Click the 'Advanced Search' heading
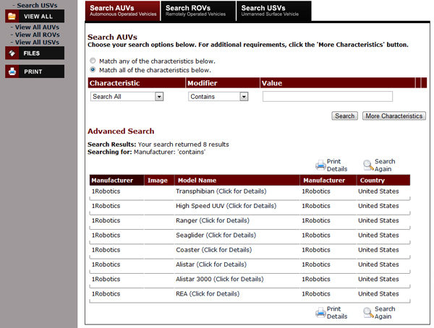Viewport: 434px width, 328px height. (x=121, y=131)
